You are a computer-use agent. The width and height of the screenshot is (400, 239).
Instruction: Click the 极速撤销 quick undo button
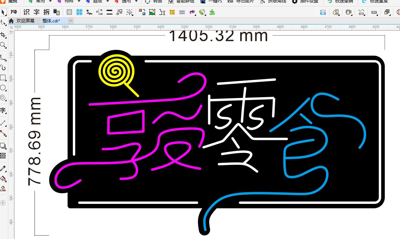pyautogui.click(x=340, y=1)
